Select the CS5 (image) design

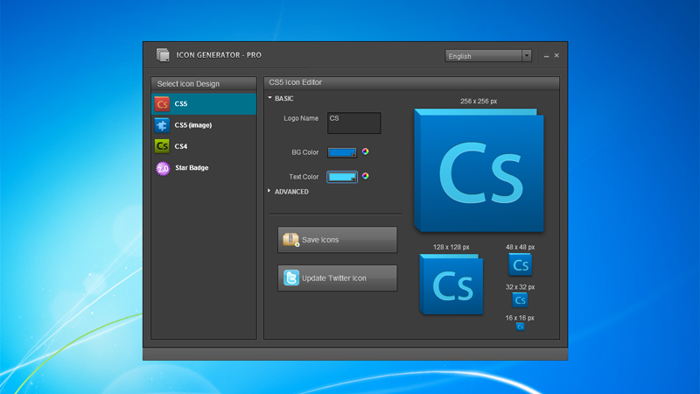[192, 125]
